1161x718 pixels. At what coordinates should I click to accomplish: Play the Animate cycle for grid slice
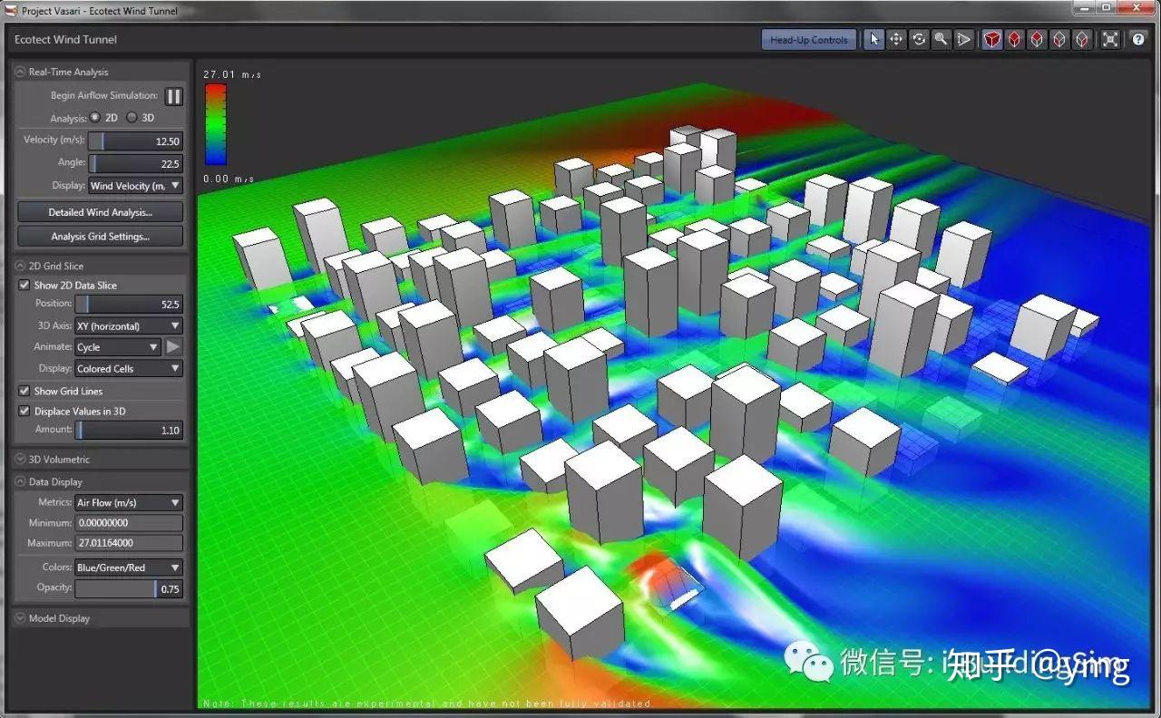click(x=173, y=346)
